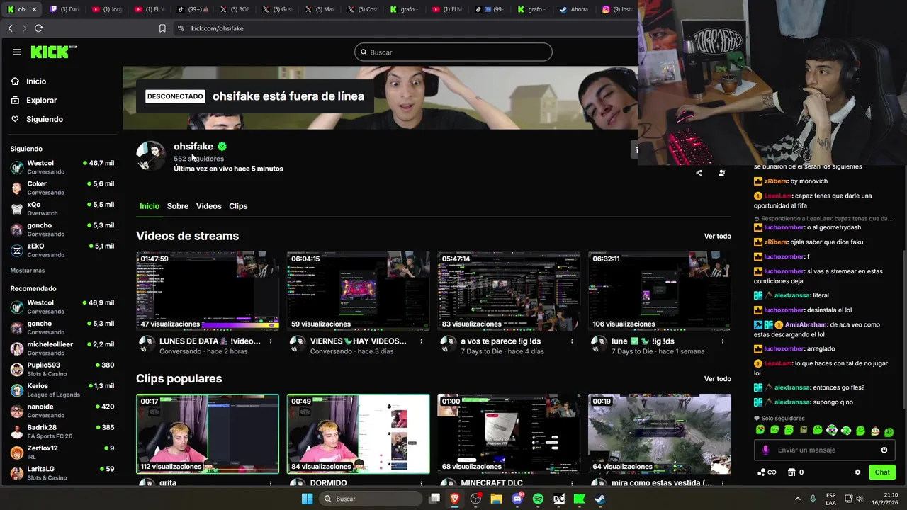Click the kick.com/ohsifake address bar

click(217, 28)
